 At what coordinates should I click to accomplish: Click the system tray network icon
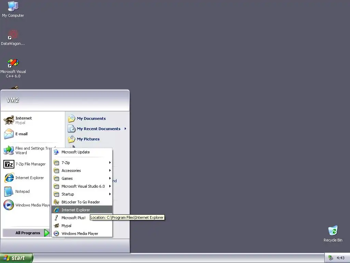point(331,258)
